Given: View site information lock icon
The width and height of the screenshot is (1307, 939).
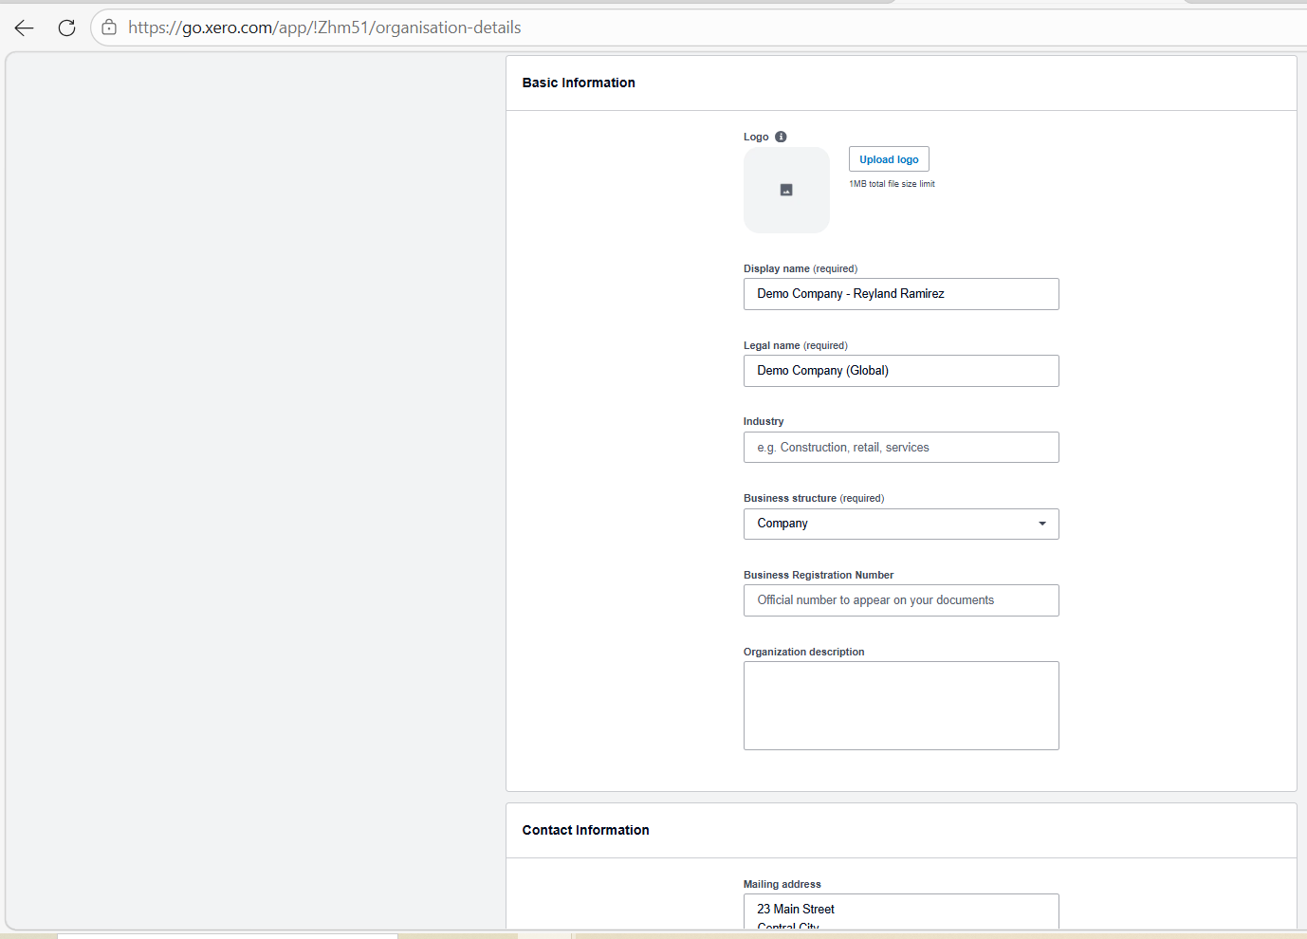Looking at the screenshot, I should (x=109, y=28).
